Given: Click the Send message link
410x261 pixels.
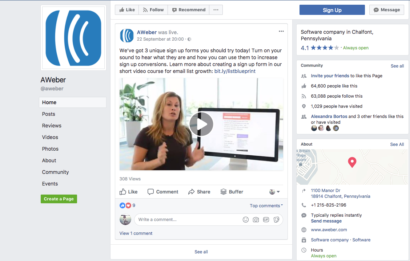Looking at the screenshot, I should 326,221.
